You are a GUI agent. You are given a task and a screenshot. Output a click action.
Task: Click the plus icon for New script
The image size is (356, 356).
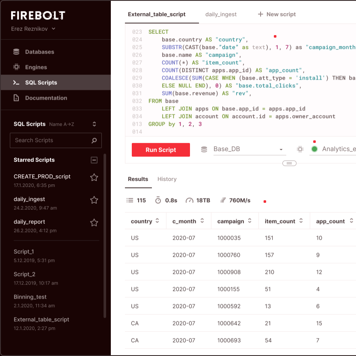261,14
